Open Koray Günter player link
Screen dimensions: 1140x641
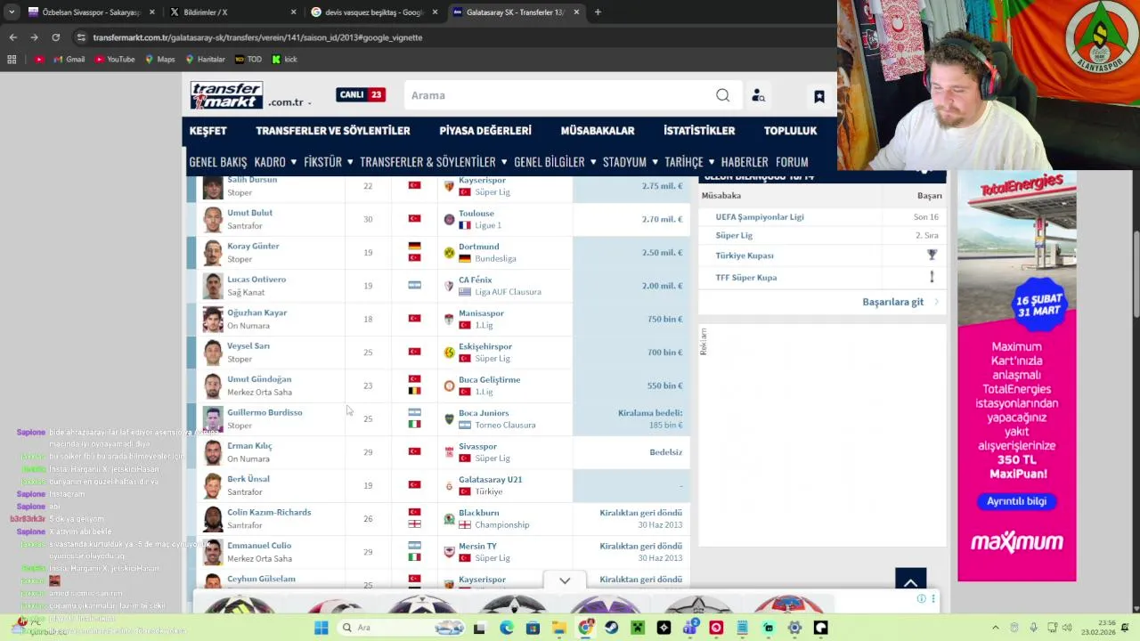[253, 246]
